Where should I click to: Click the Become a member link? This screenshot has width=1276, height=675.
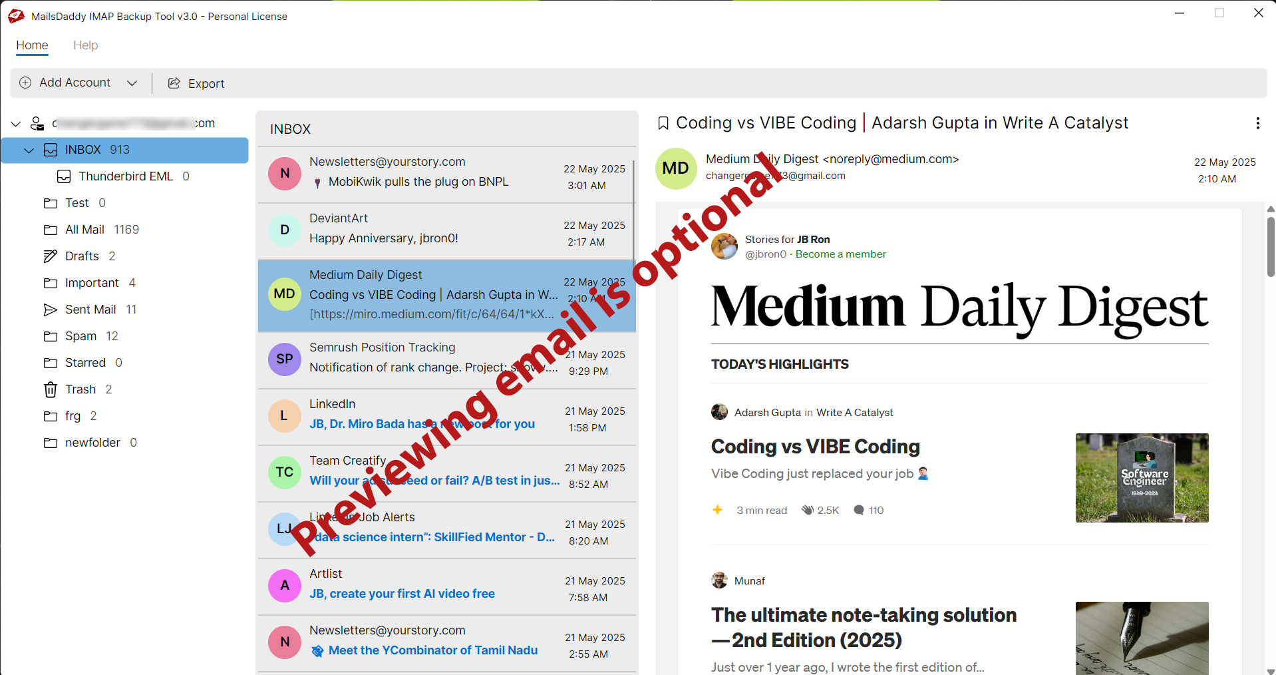tap(840, 254)
